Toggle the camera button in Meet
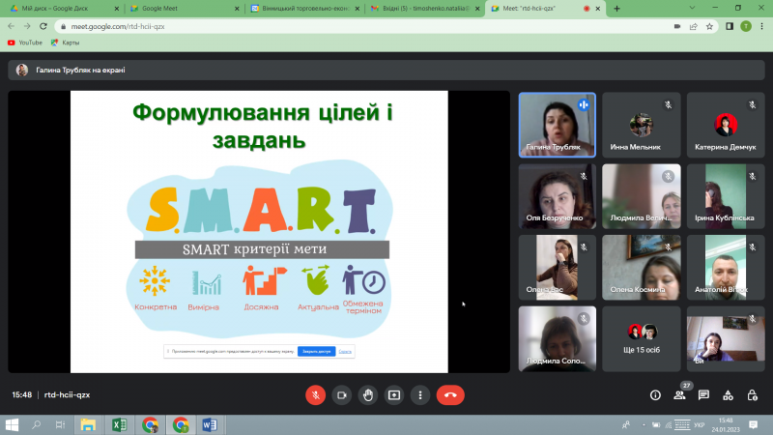 click(x=342, y=395)
